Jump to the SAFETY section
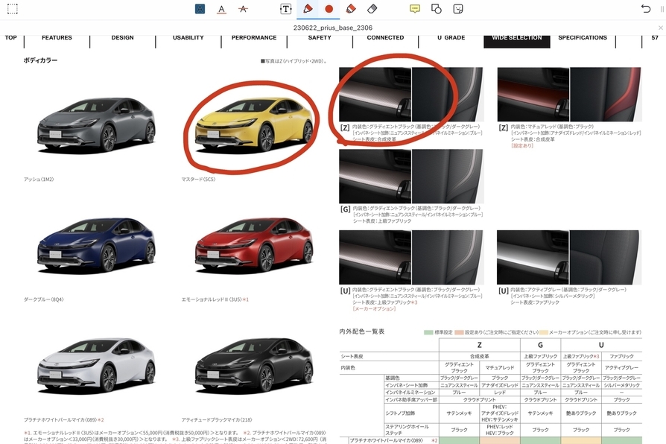The width and height of the screenshot is (666, 444). coord(320,38)
